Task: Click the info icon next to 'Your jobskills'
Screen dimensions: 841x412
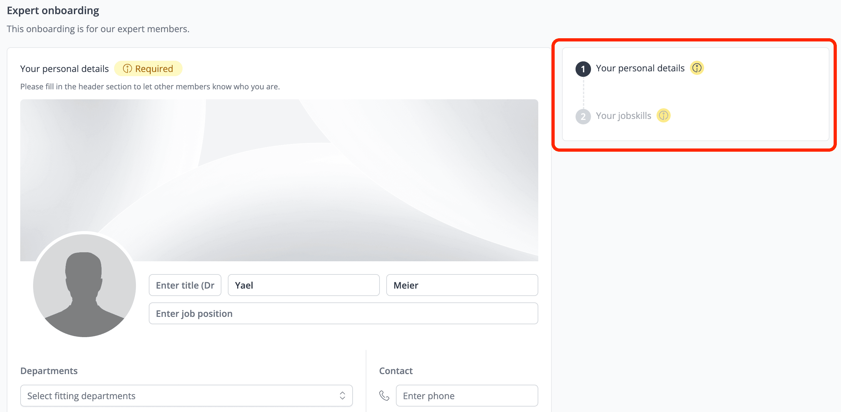Action: coord(663,116)
